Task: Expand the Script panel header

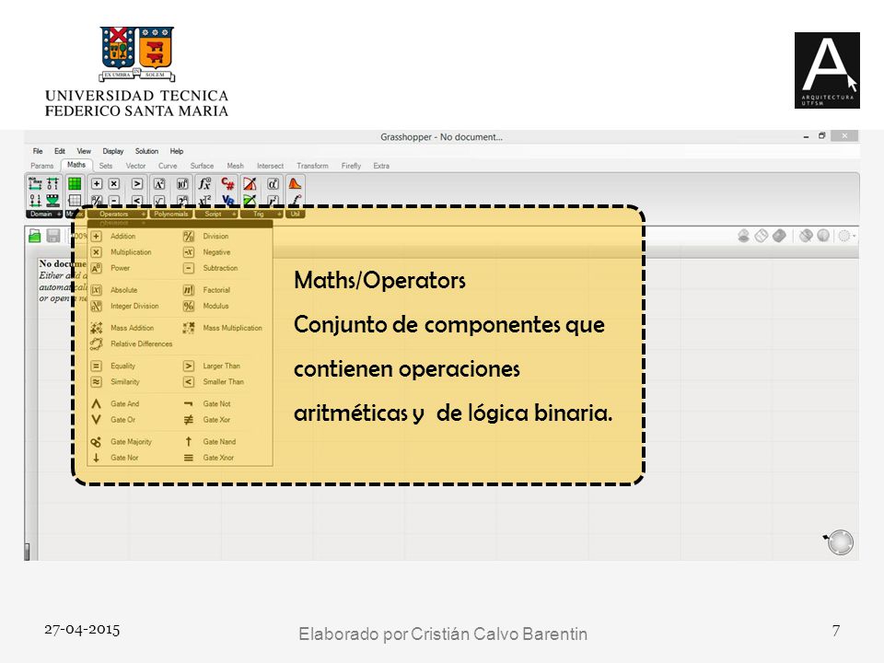Action: (216, 215)
